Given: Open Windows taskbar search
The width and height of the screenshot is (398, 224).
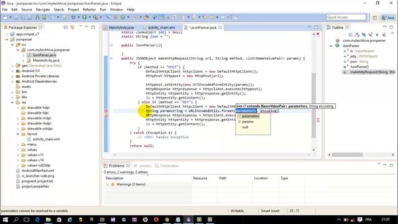Looking at the screenshot, I should pos(16,220).
